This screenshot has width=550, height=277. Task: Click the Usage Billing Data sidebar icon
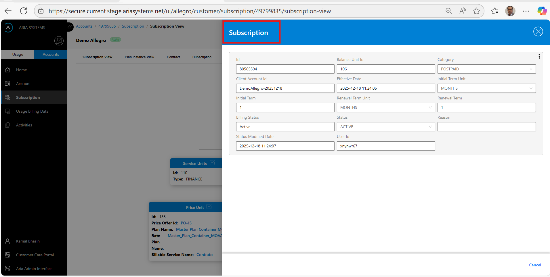(8, 111)
